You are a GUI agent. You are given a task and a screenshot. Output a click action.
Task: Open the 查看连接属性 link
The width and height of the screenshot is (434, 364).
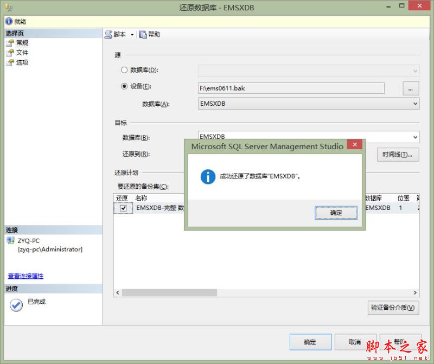click(x=25, y=276)
